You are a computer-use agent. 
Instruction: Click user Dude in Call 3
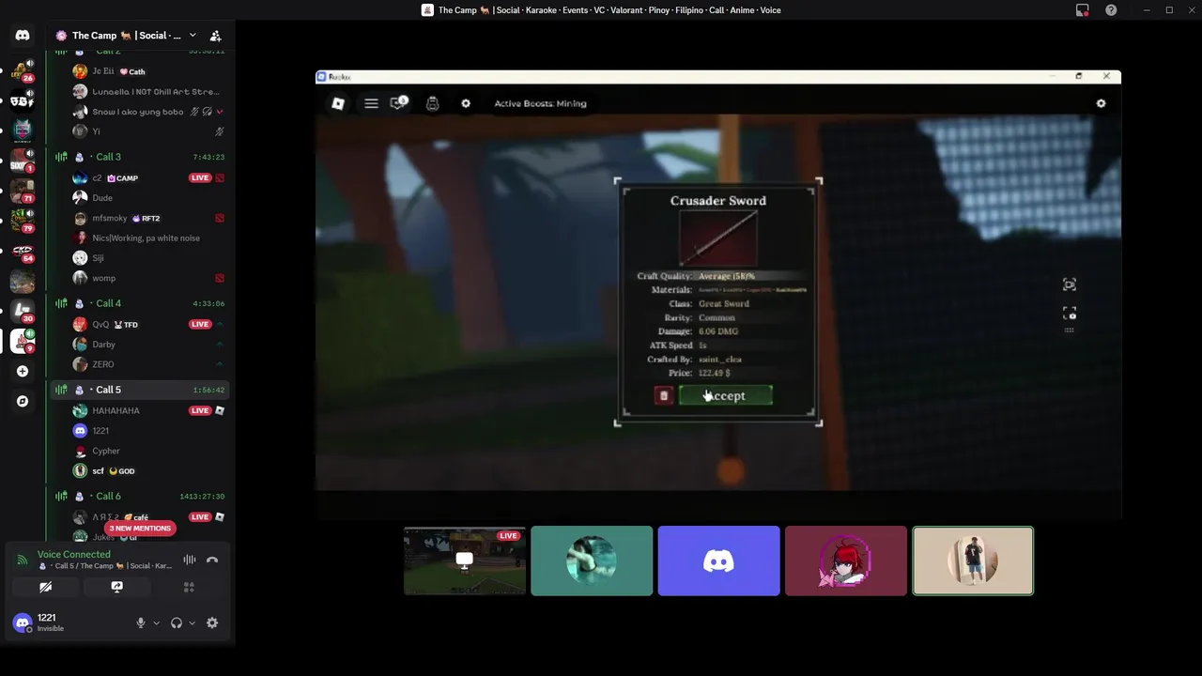pyautogui.click(x=148, y=198)
